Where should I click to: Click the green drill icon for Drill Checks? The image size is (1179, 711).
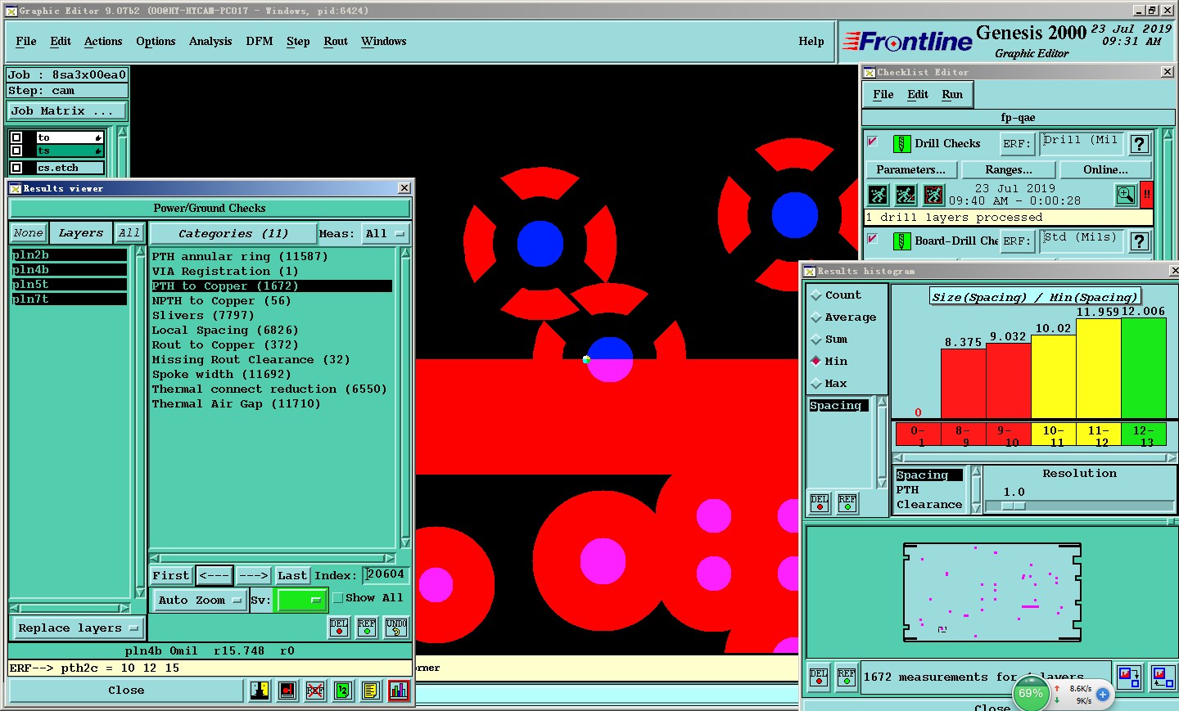pos(901,144)
